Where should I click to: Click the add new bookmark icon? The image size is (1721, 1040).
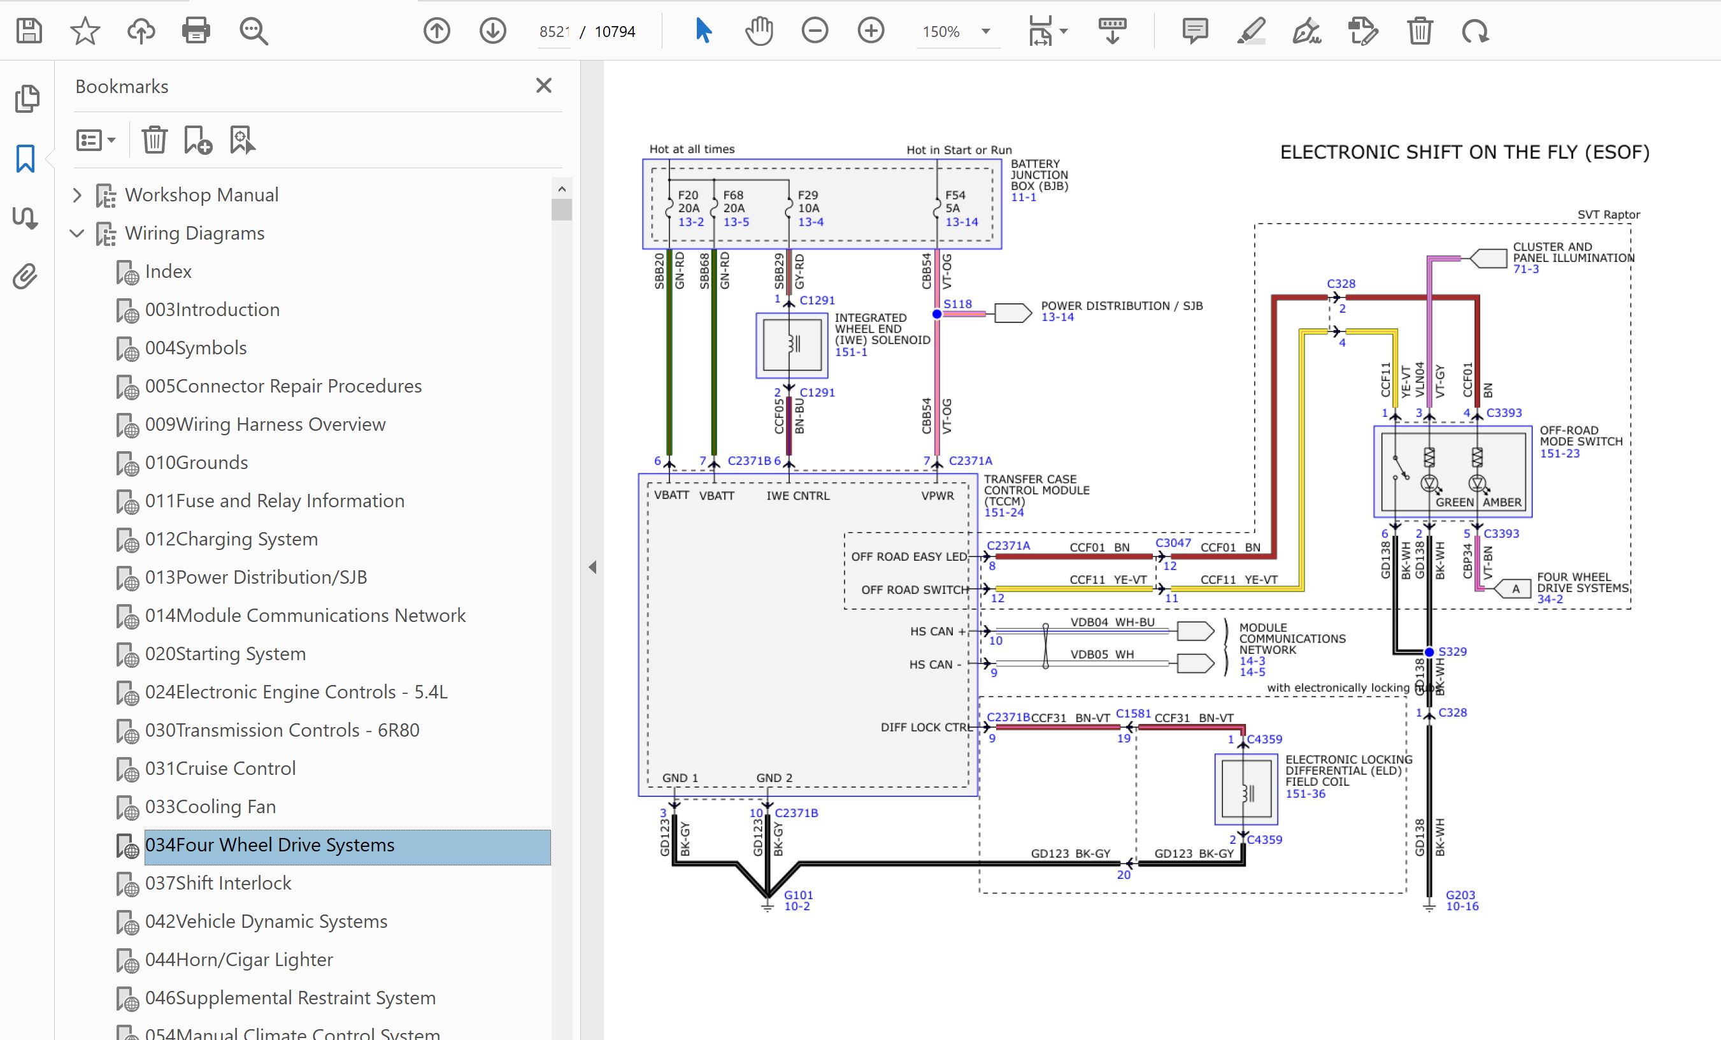[x=197, y=140]
